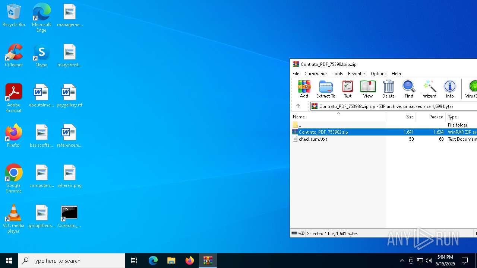This screenshot has height=268, width=477.
Task: Click the taskbar search box
Action: 72,261
